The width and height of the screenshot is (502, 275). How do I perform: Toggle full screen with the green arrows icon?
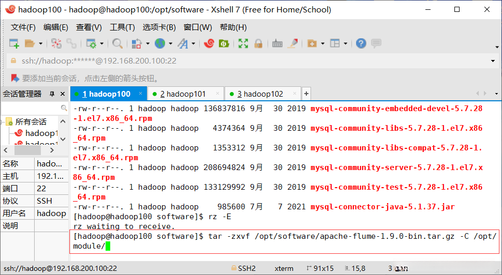pos(243,43)
